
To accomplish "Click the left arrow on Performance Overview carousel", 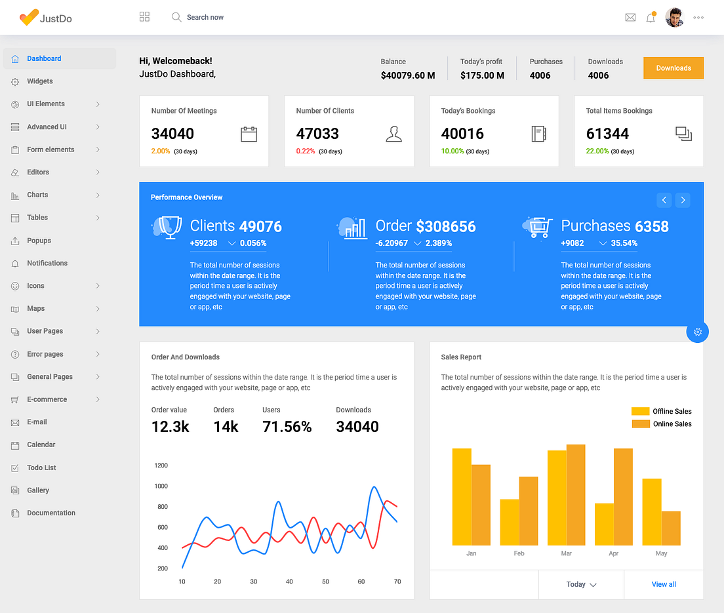I will (664, 199).
